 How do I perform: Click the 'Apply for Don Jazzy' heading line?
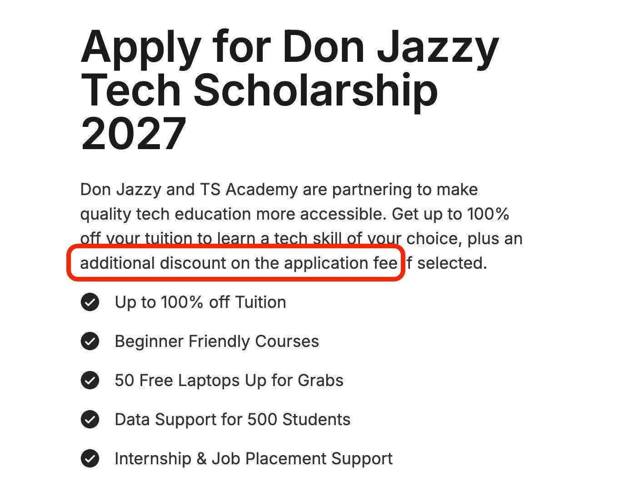point(290,48)
